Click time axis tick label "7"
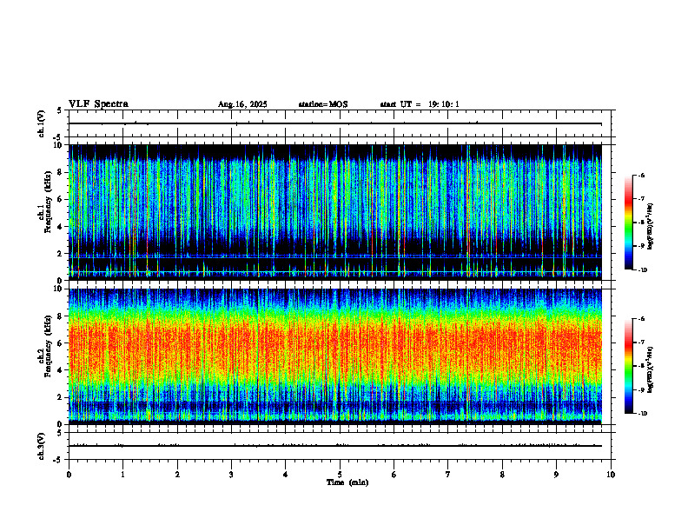Image resolution: width=688 pixels, height=532 pixels. click(448, 475)
